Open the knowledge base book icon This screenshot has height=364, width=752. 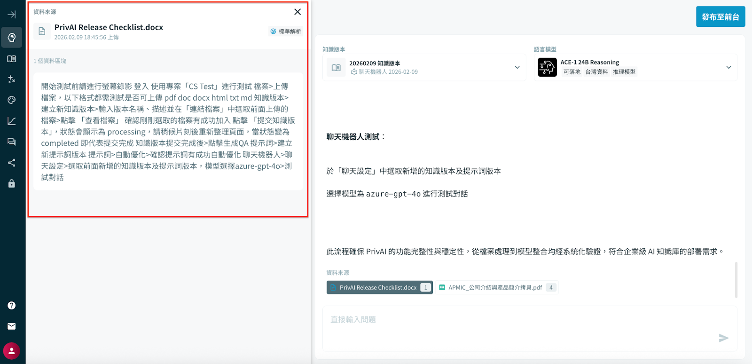click(12, 59)
